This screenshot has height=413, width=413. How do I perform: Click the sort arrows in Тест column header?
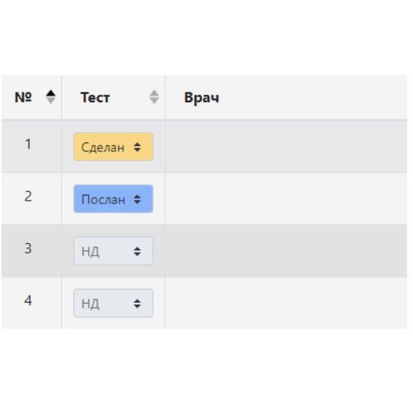click(154, 97)
